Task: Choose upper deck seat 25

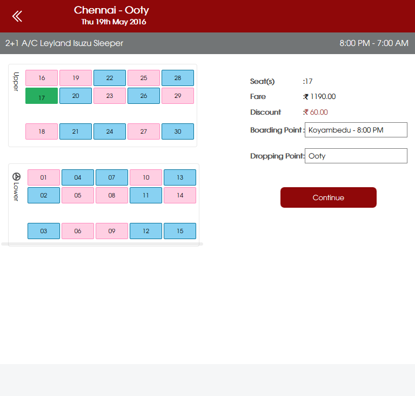Action: (x=144, y=78)
